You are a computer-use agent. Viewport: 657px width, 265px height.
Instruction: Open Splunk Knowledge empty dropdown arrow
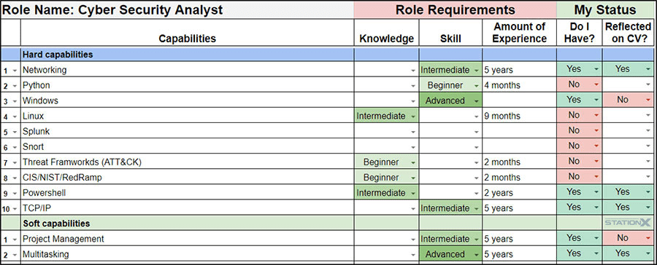413,132
